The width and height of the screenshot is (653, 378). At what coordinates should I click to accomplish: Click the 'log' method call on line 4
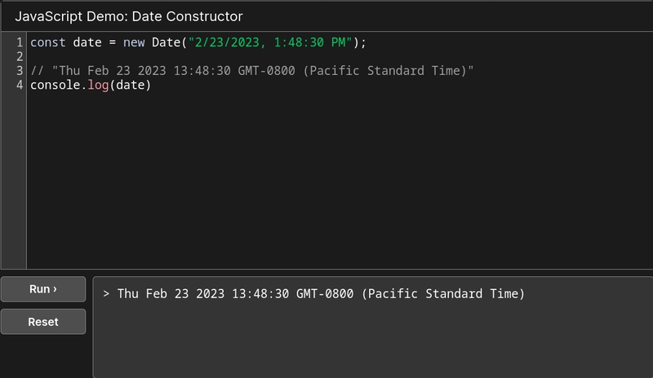point(97,85)
